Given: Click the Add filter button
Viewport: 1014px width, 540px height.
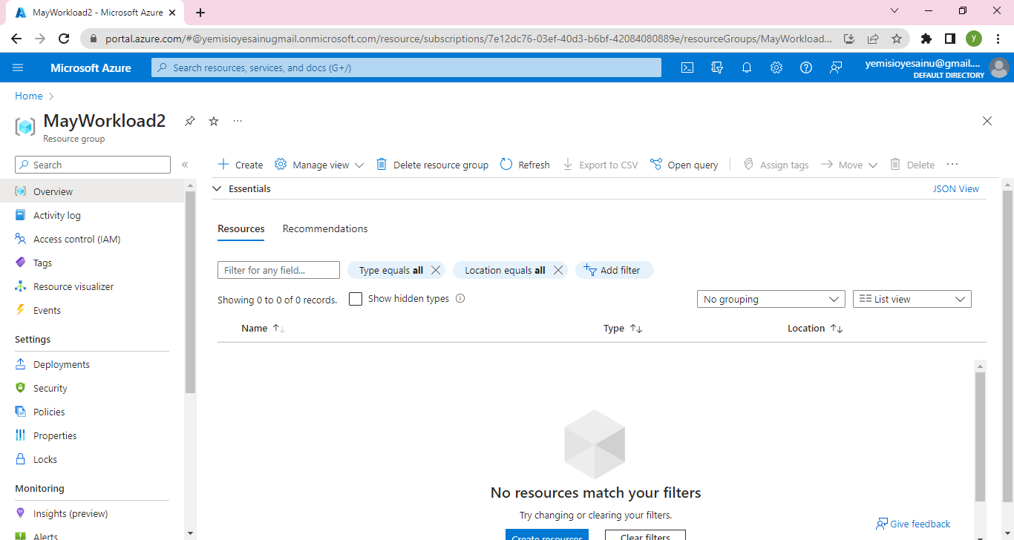Looking at the screenshot, I should coord(614,270).
